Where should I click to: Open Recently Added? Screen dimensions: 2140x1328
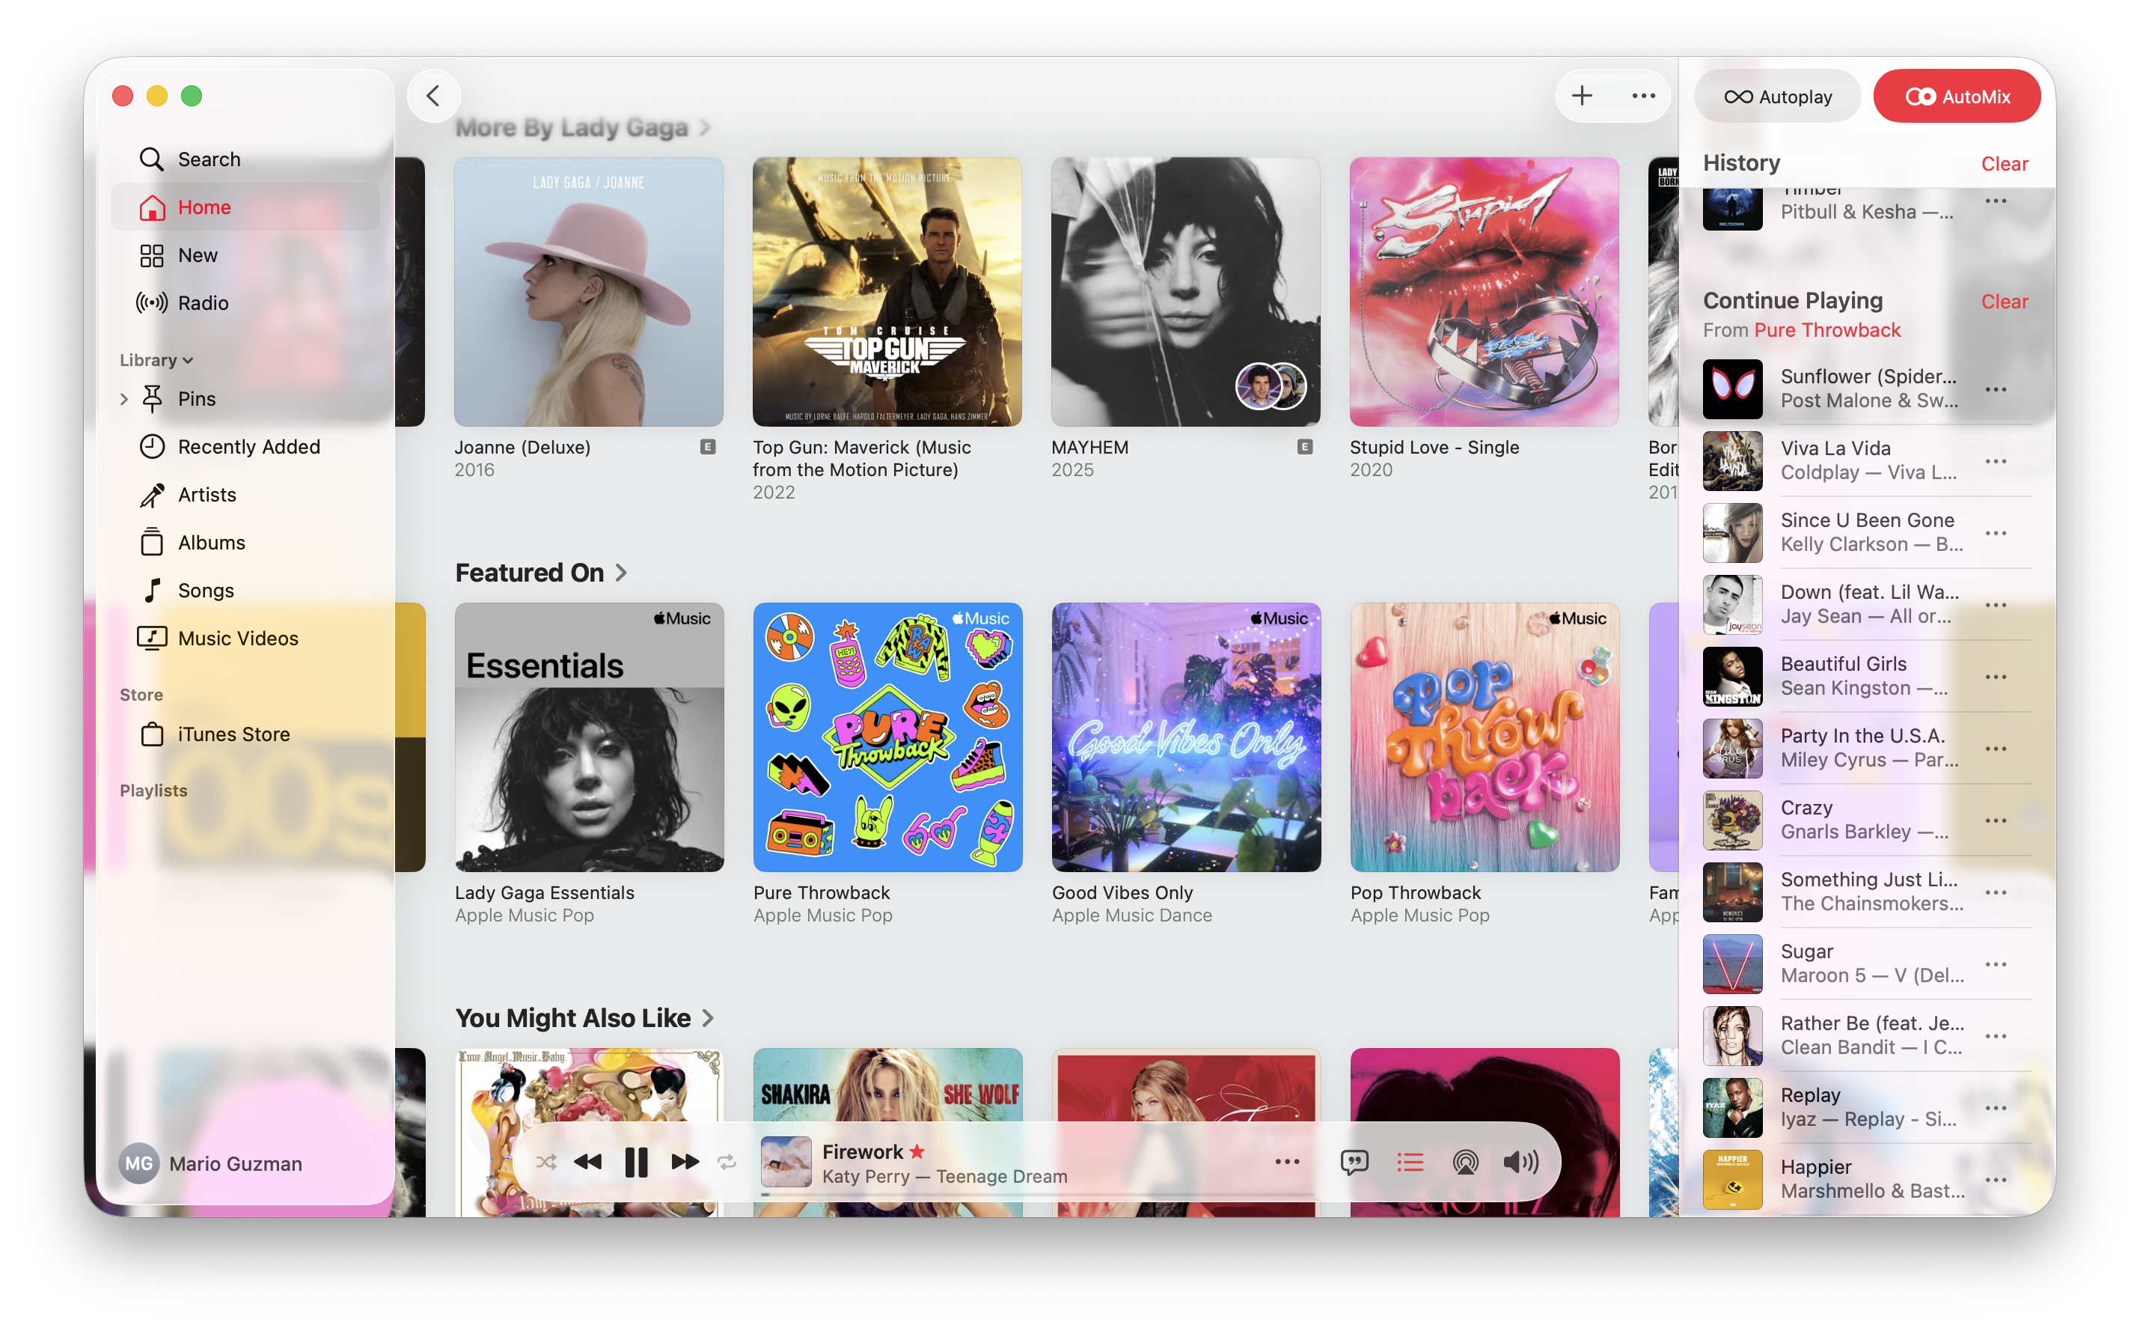(x=245, y=447)
